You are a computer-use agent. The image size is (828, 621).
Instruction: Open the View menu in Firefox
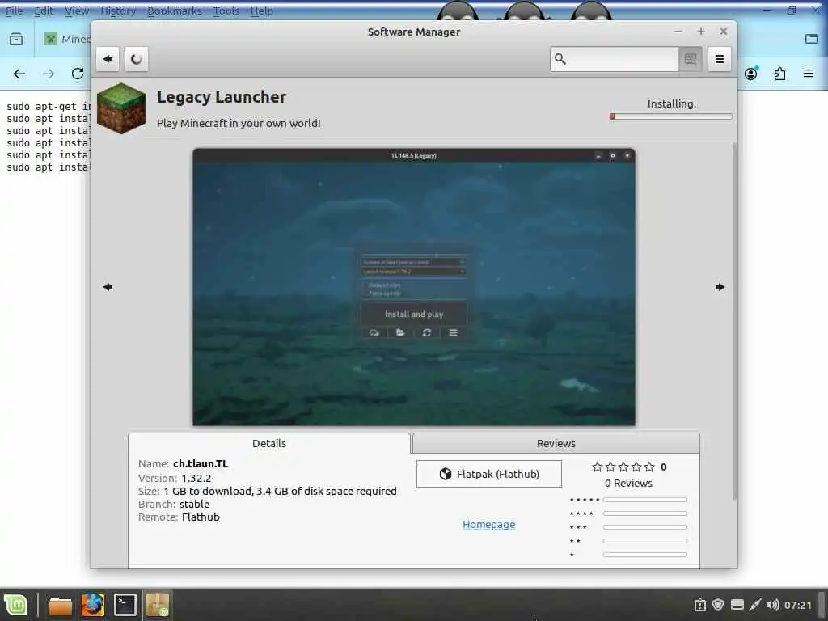pos(77,11)
